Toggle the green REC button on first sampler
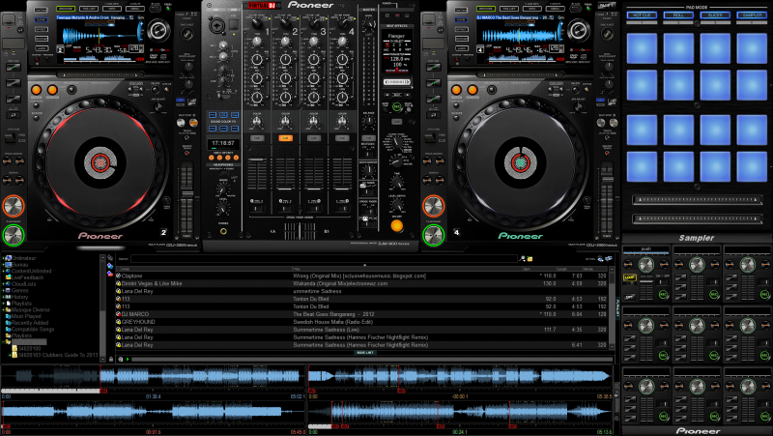 click(663, 295)
